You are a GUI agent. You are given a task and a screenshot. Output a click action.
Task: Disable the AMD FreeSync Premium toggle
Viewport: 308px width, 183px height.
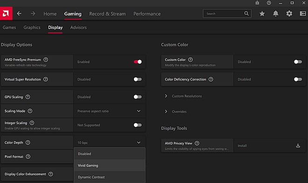click(138, 62)
